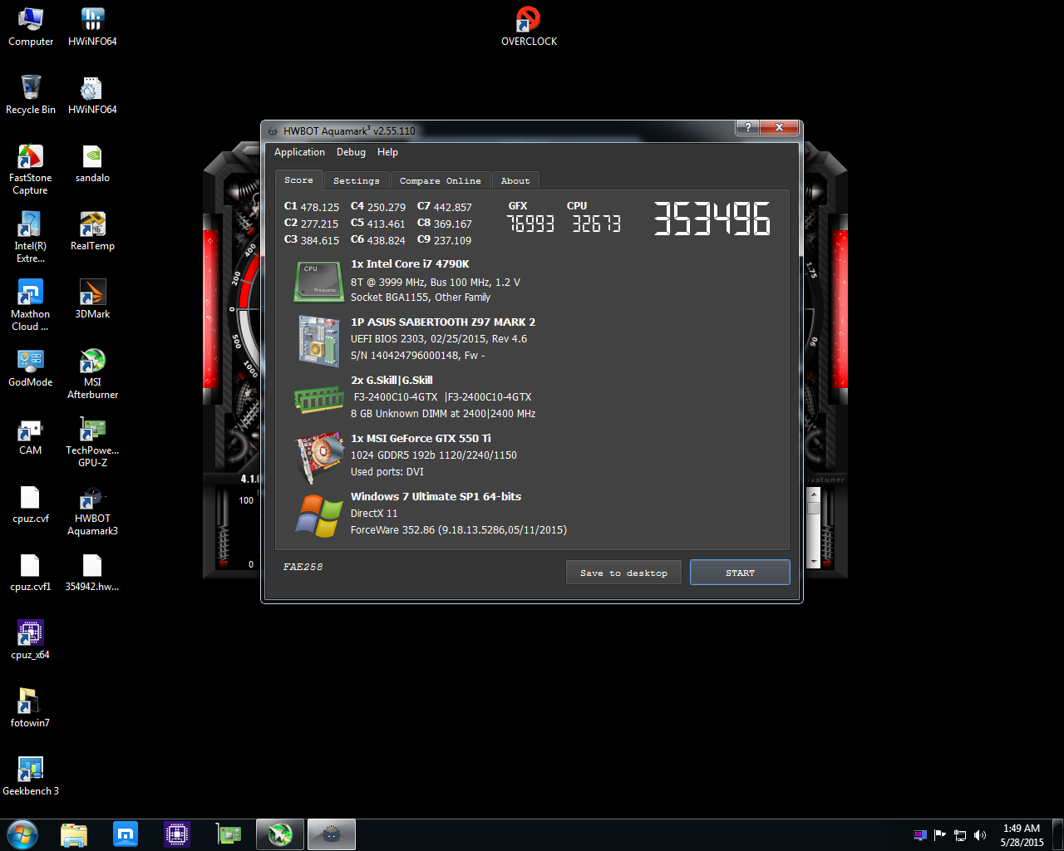Open the Application menu

tap(299, 152)
